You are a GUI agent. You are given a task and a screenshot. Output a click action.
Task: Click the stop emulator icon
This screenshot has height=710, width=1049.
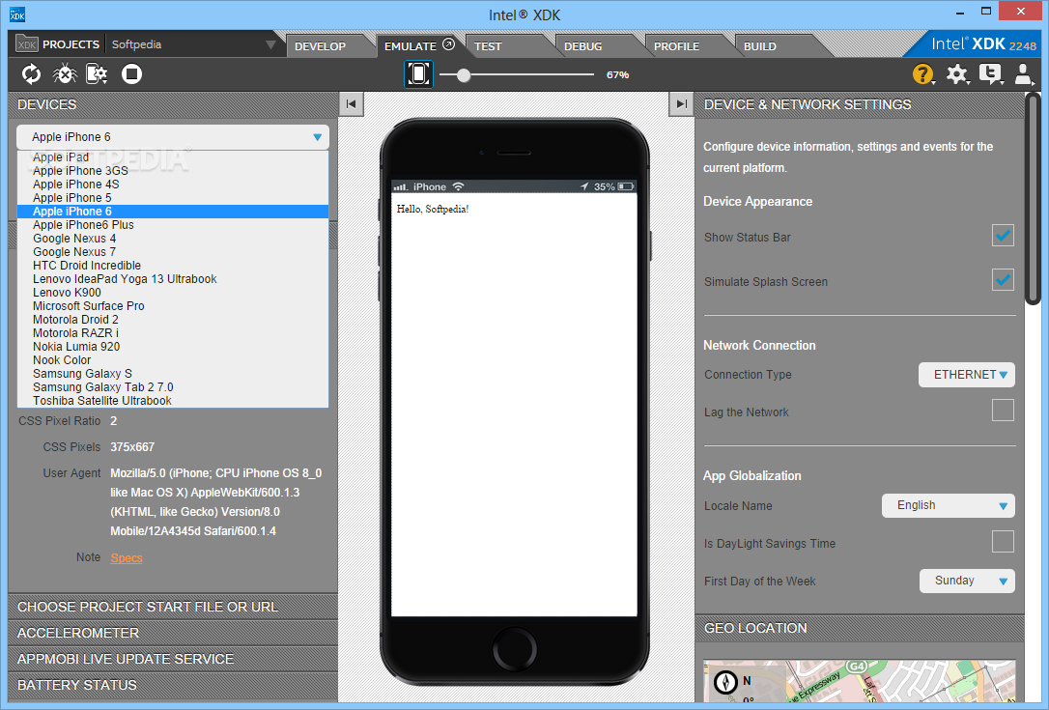[x=131, y=74]
